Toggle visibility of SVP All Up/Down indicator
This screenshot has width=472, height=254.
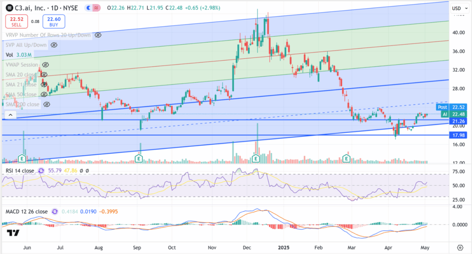click(x=54, y=45)
